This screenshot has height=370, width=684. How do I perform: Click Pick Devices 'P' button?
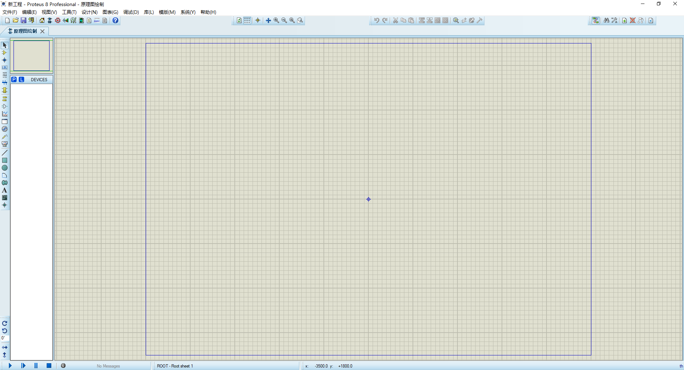click(x=14, y=79)
